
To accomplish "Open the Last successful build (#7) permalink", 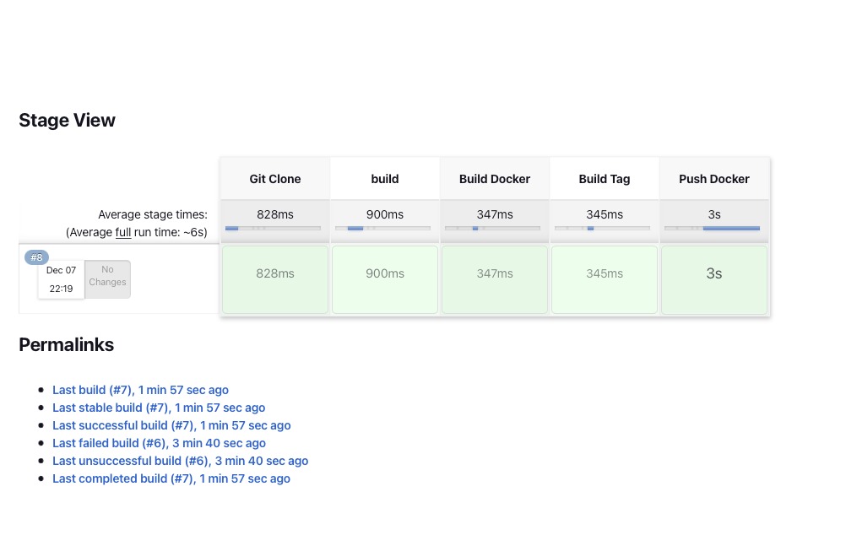I will 171,425.
